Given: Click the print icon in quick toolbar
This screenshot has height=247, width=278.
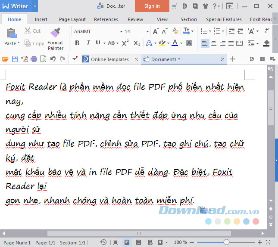Looking at the screenshot, I should [x=34, y=59].
